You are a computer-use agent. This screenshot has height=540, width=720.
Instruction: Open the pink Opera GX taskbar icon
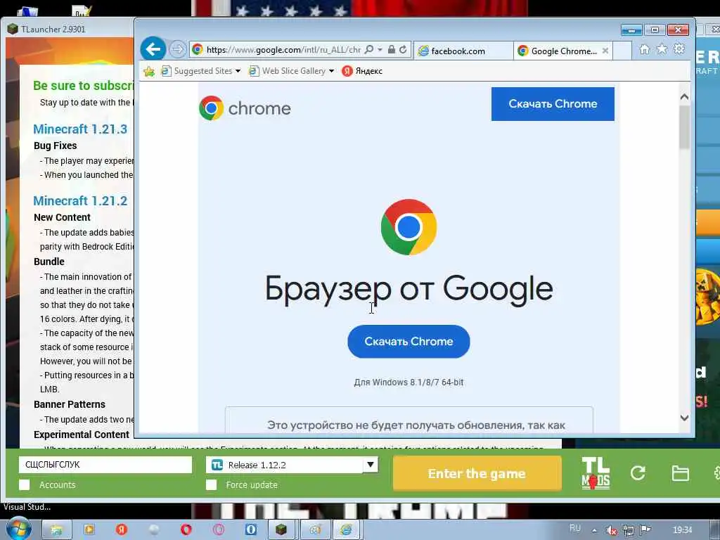tap(219, 529)
